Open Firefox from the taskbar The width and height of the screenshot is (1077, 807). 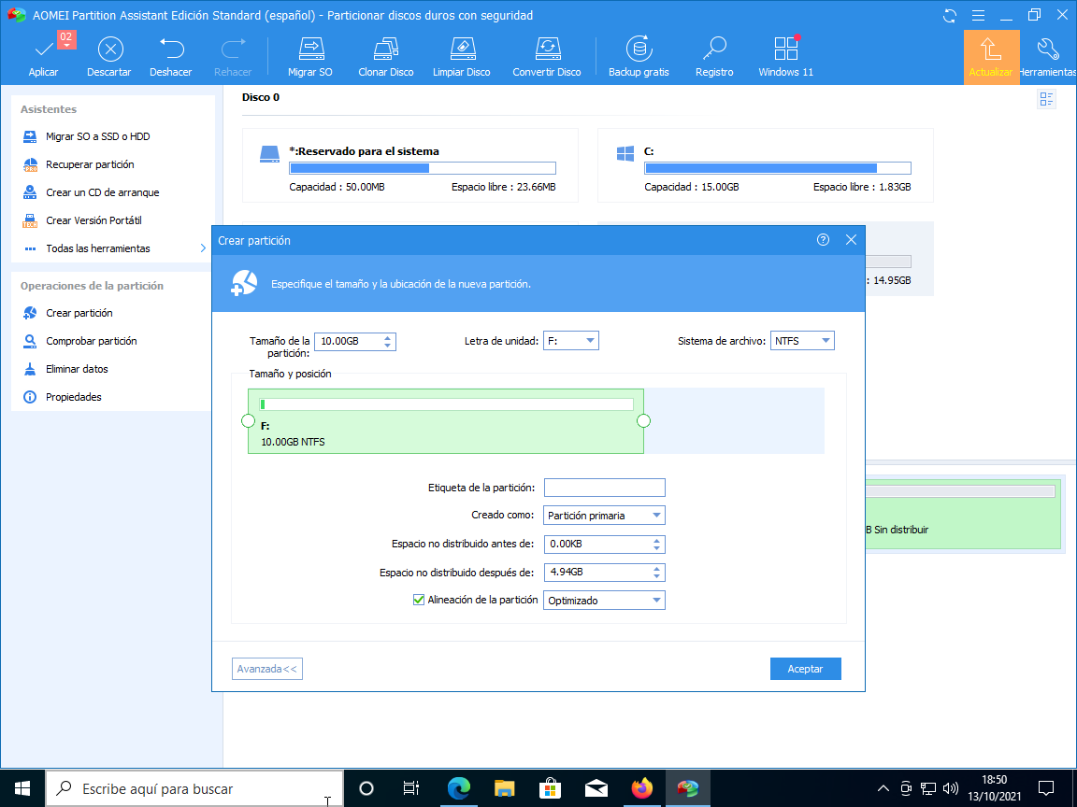[x=642, y=788]
